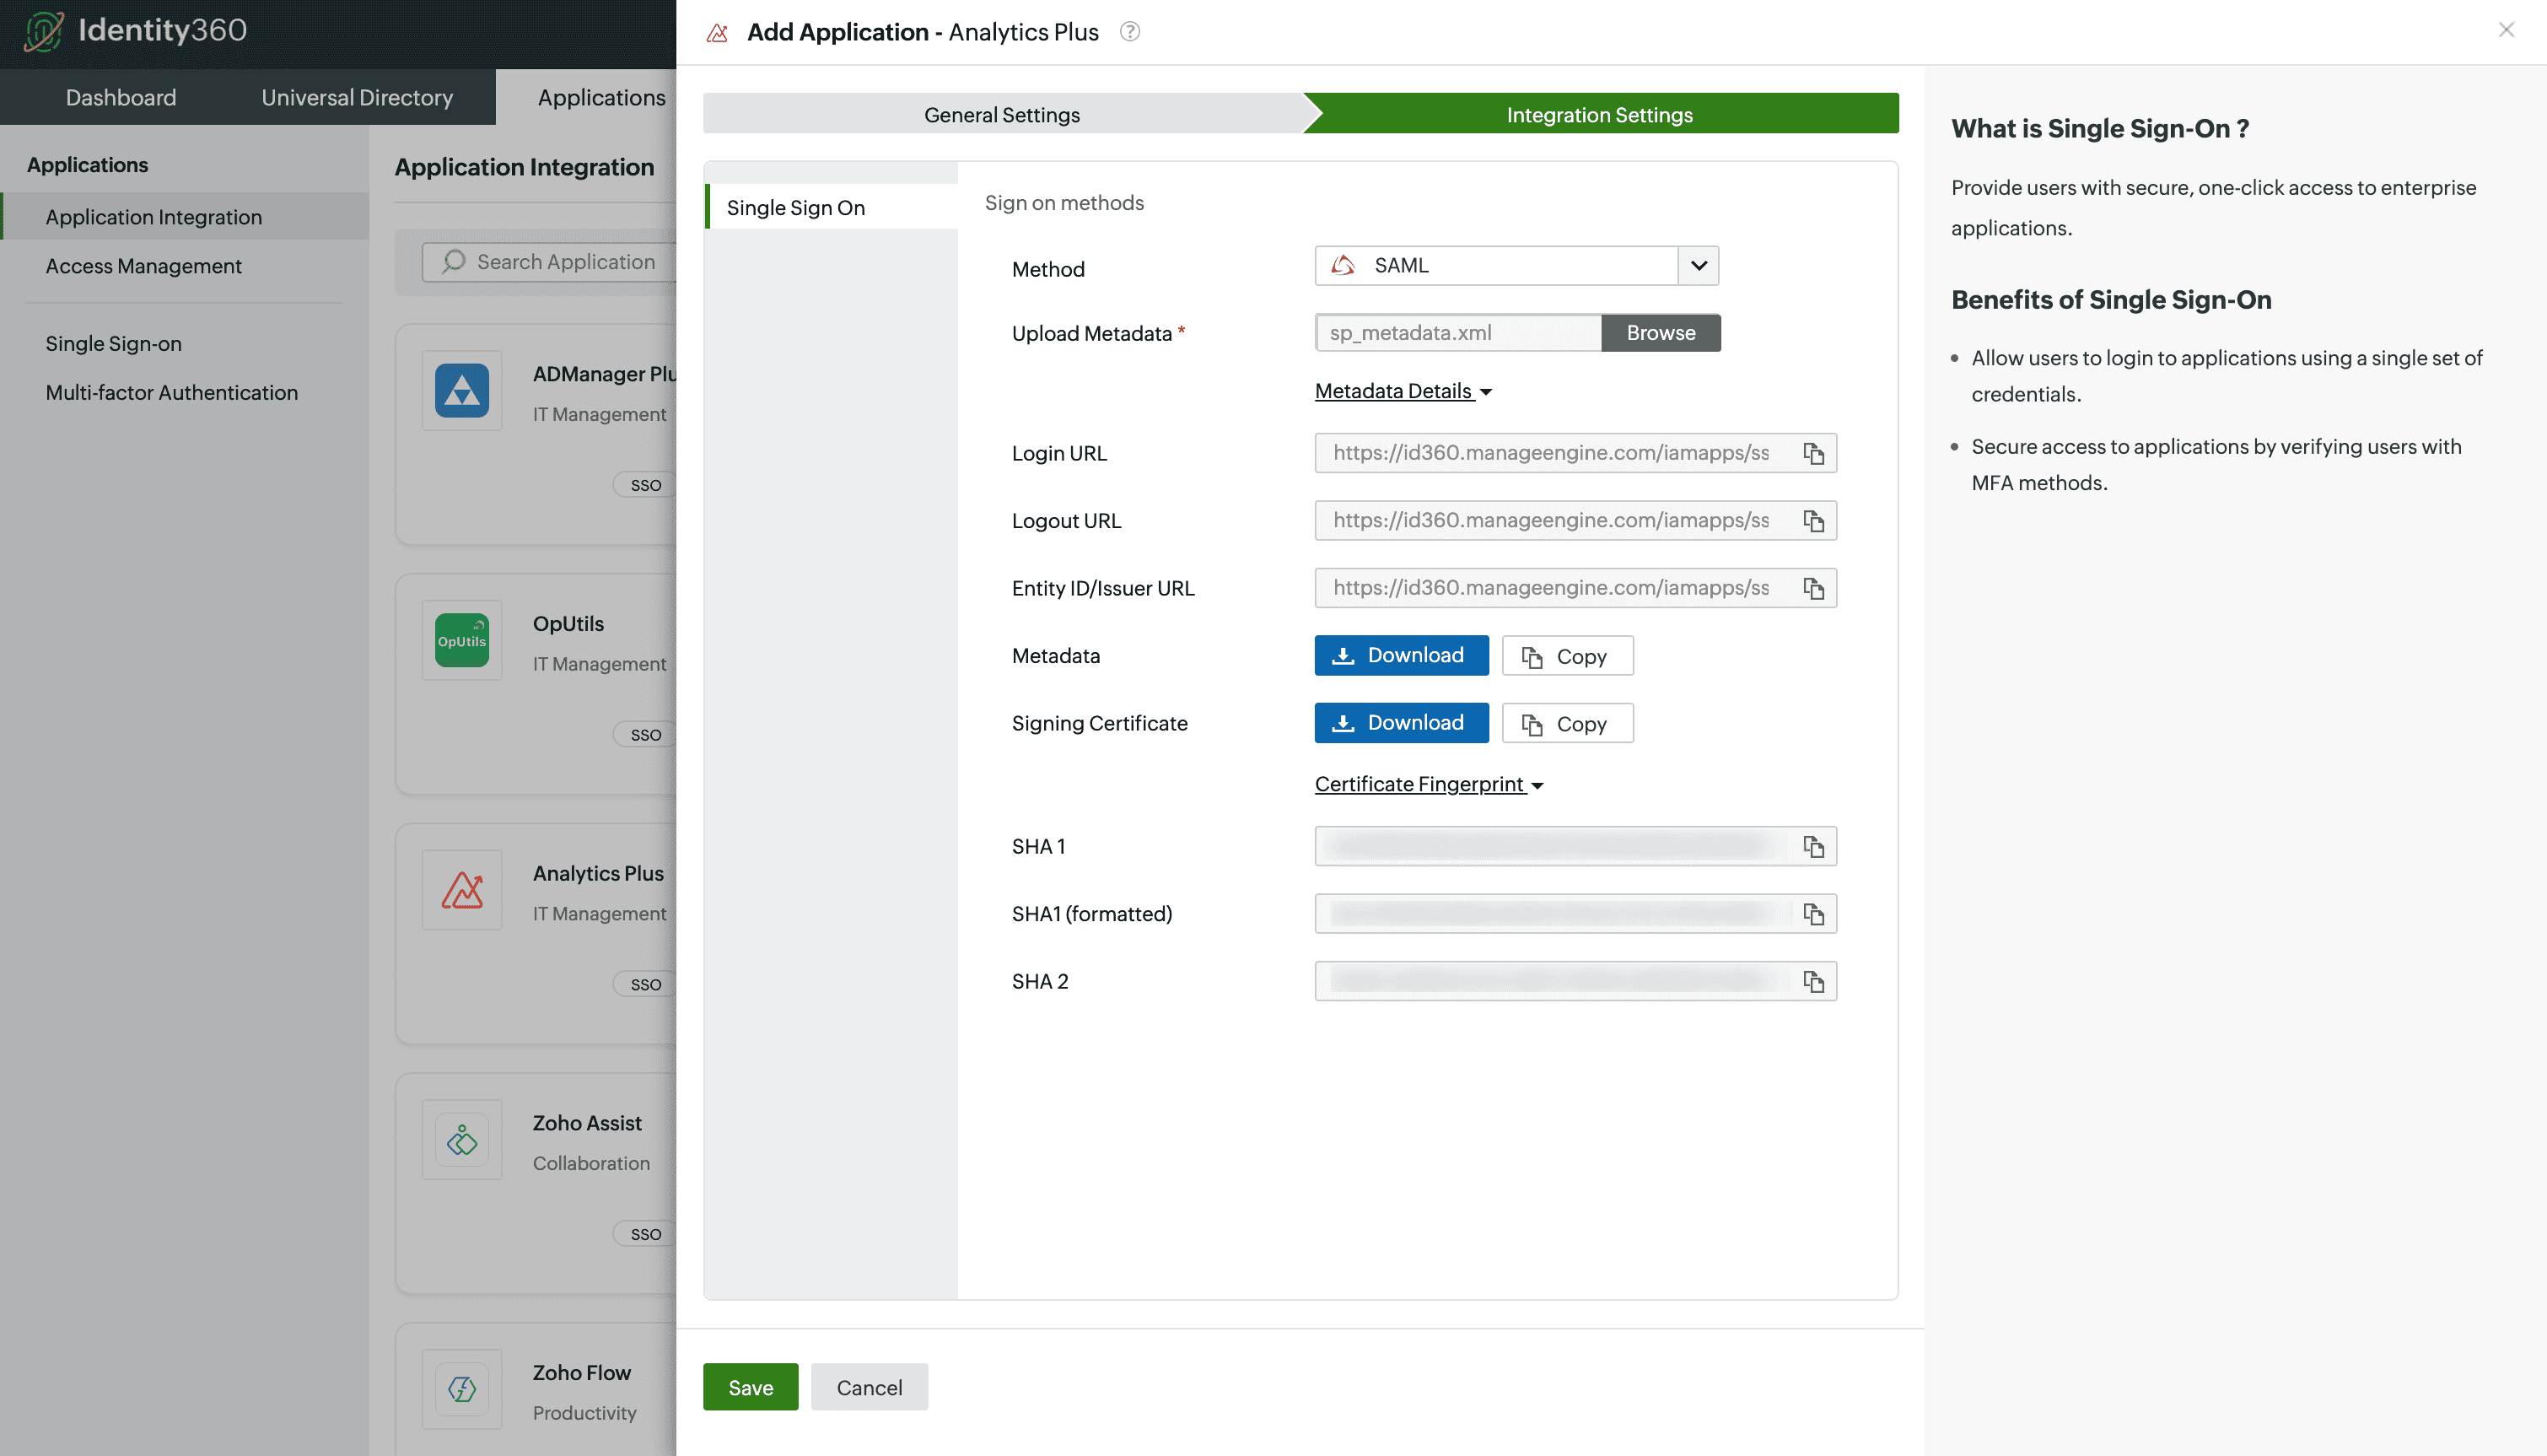Viewport: 2547px width, 1456px height.
Task: Select the General Settings tab
Action: pyautogui.click(x=1003, y=114)
